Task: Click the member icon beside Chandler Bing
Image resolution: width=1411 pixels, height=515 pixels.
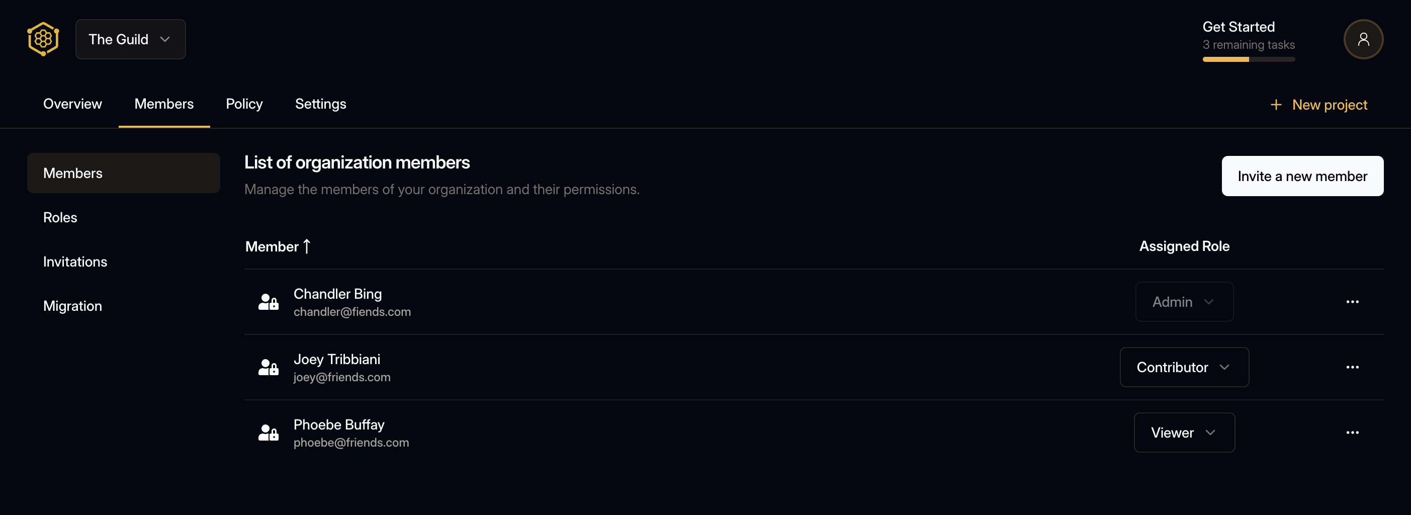Action: [269, 302]
